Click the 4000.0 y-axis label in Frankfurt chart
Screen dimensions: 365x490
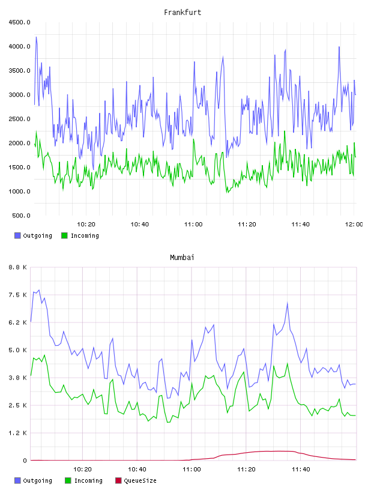click(19, 47)
